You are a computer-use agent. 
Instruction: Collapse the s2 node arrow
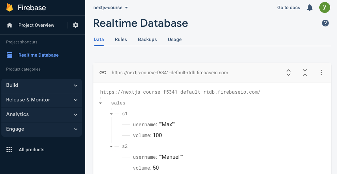[111, 147]
